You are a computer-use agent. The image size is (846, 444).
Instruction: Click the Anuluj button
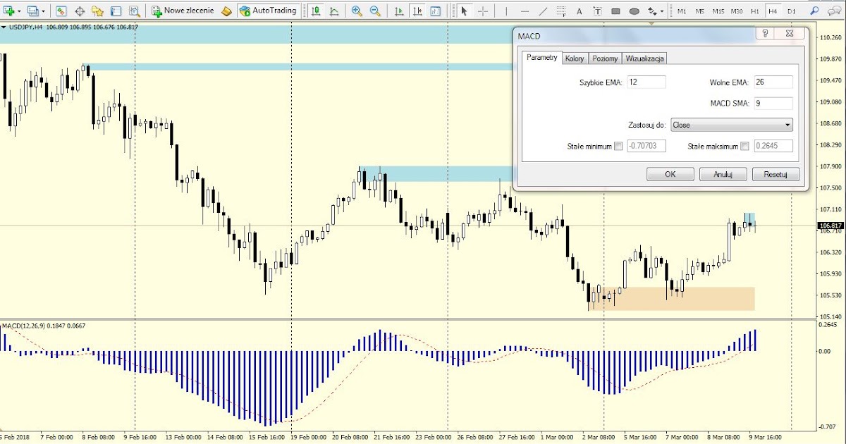pyautogui.click(x=723, y=174)
